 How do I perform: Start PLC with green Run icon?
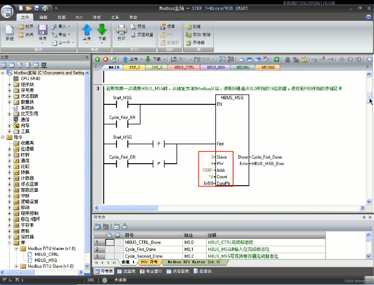coord(98,59)
